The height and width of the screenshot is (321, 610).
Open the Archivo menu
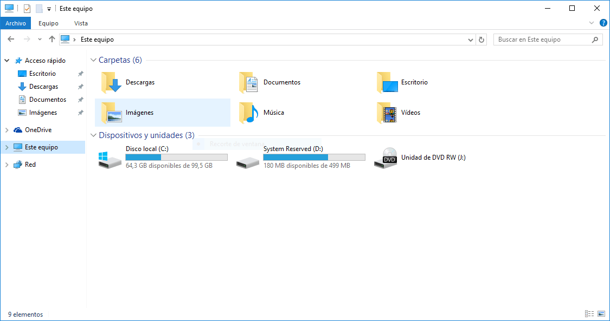[16, 23]
